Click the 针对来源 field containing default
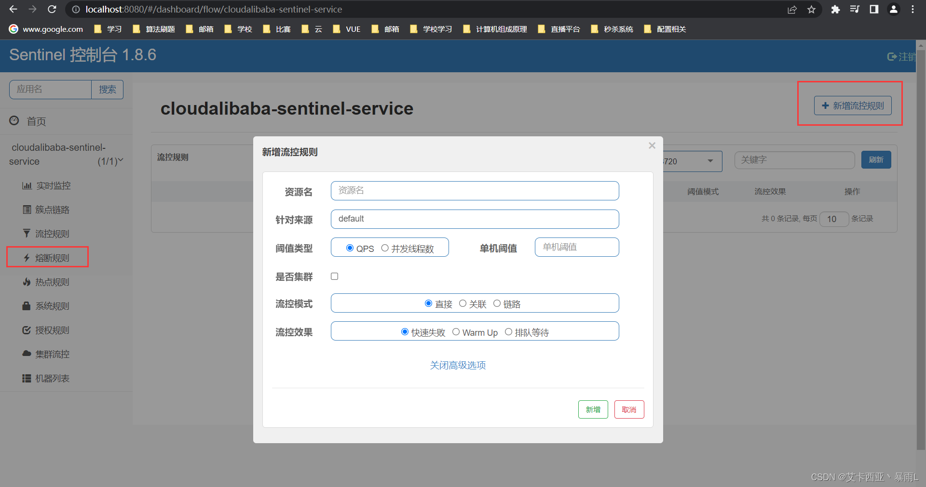 475,219
